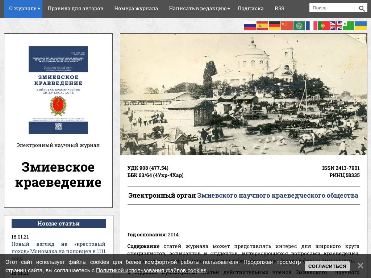Screen dimensions: 371x278
Task: Open 'Правила для авторов' page
Action: pos(75,9)
